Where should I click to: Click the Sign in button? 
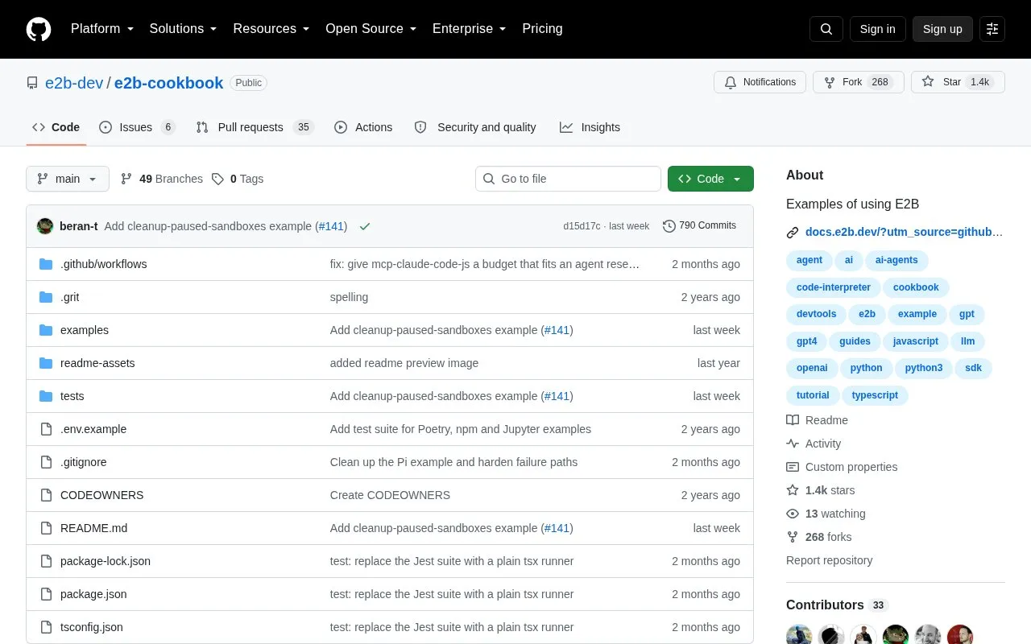point(877,29)
